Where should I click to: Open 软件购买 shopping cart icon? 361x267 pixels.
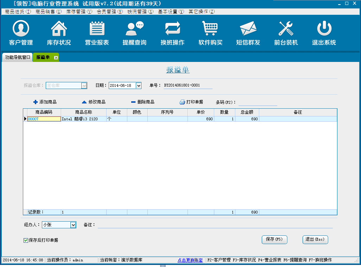coord(210,29)
